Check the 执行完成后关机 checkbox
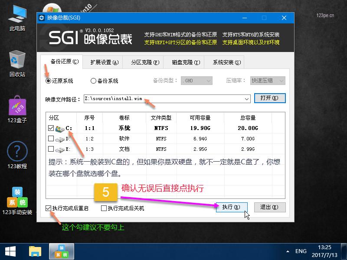This screenshot has width=347, height=260. pos(104,208)
